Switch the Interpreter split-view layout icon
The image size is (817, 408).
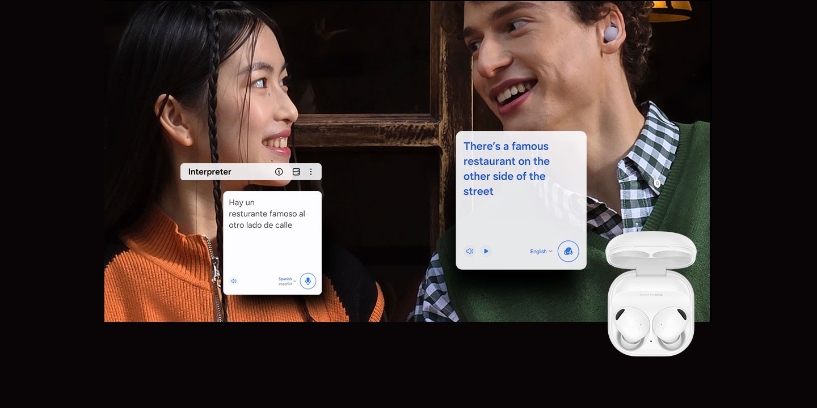point(296,172)
